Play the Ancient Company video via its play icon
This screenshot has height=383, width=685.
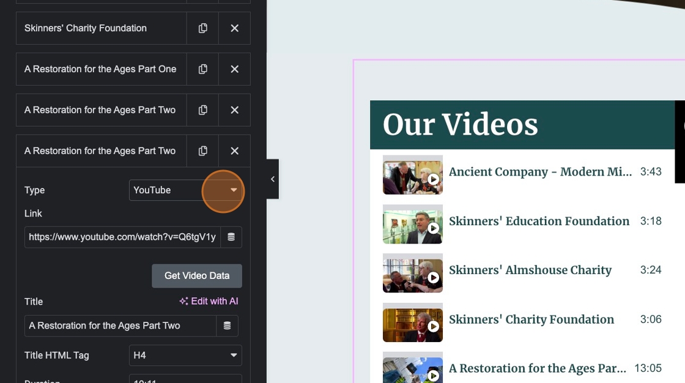(433, 179)
